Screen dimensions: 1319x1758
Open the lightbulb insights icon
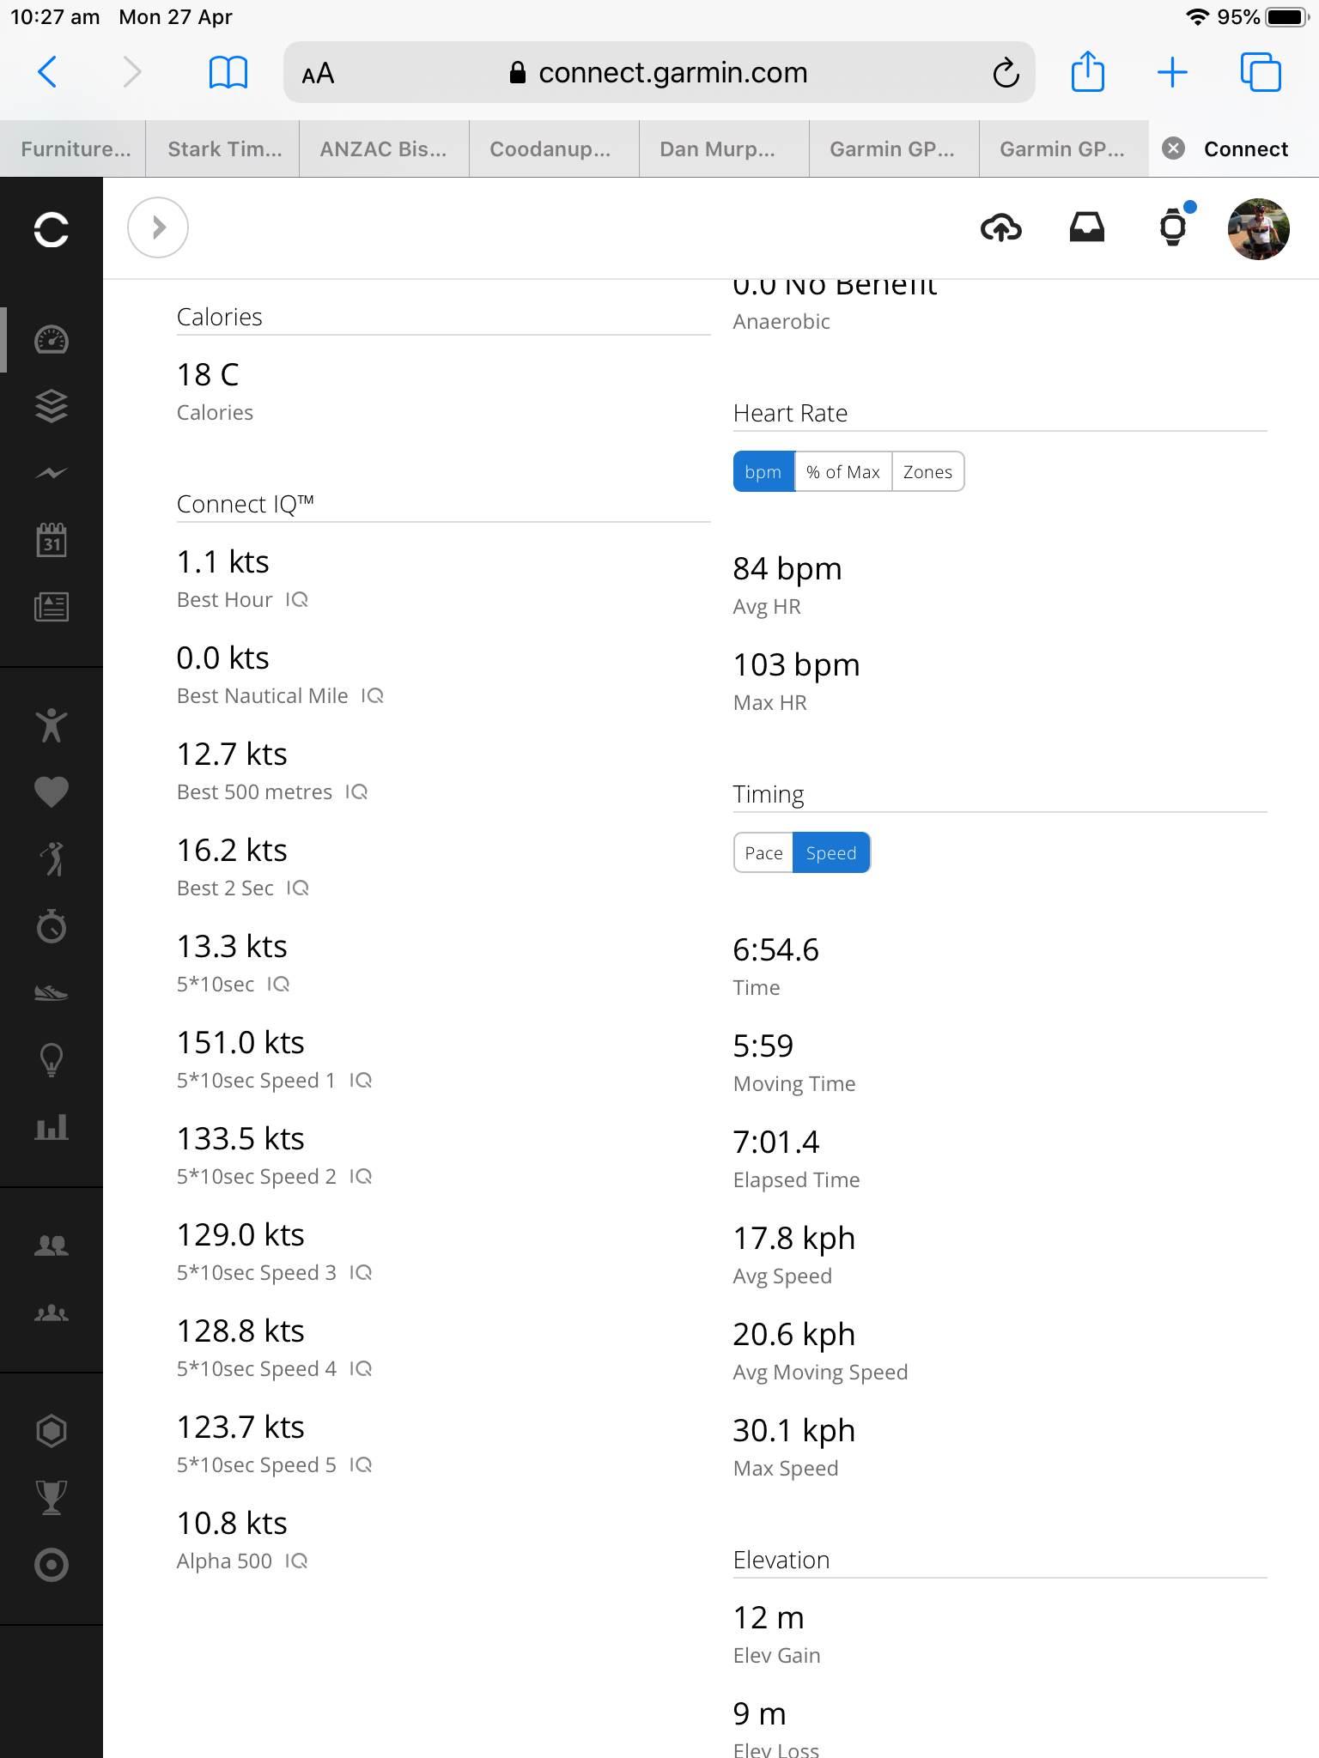tap(52, 1060)
